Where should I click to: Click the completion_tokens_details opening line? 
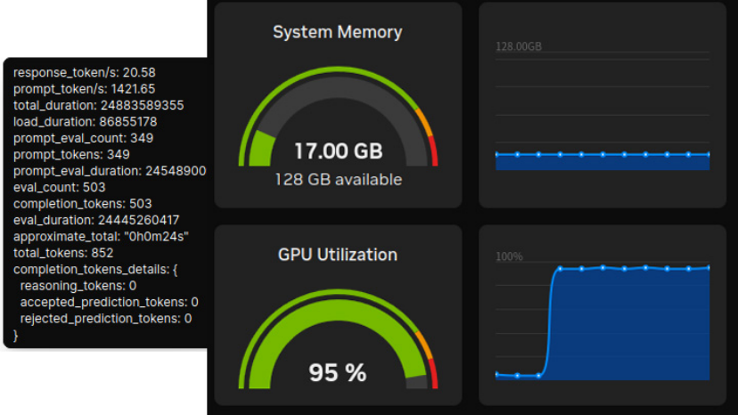click(96, 269)
